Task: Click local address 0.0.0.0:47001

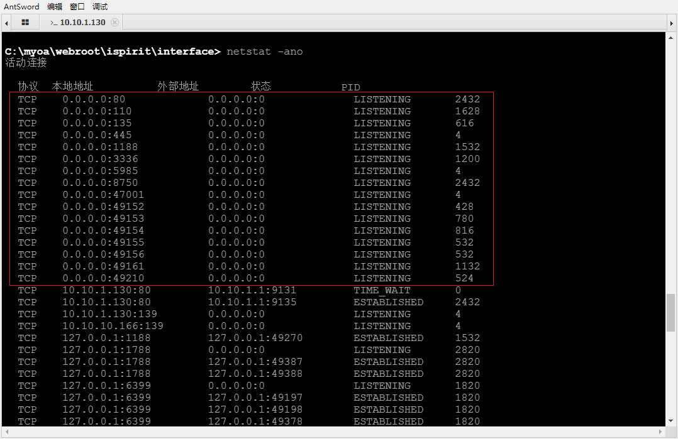Action: pos(103,195)
